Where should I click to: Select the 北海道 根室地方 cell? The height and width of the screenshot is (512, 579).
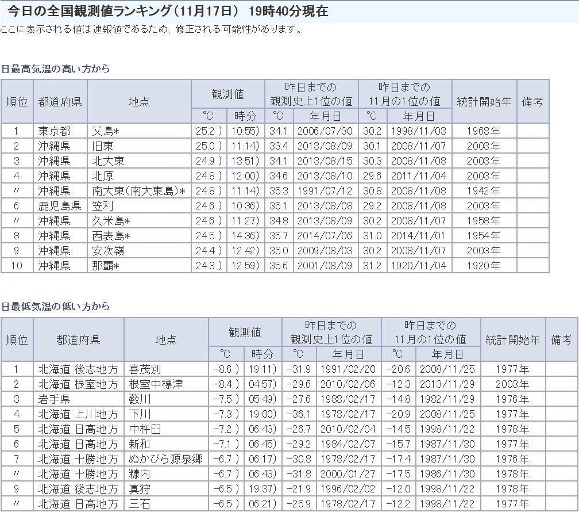78,384
